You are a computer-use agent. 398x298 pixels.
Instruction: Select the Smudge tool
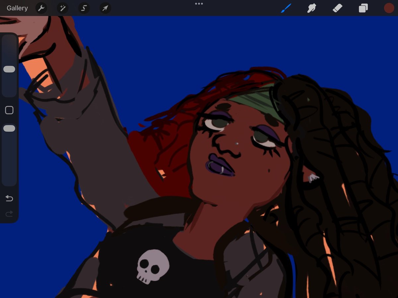[x=311, y=8]
